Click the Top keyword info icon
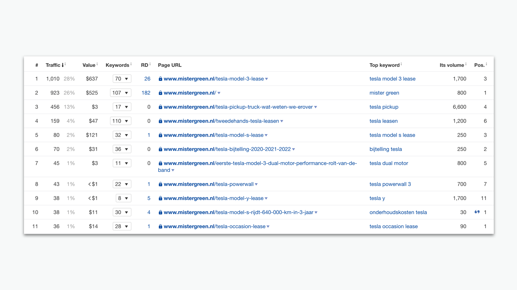 401,64
